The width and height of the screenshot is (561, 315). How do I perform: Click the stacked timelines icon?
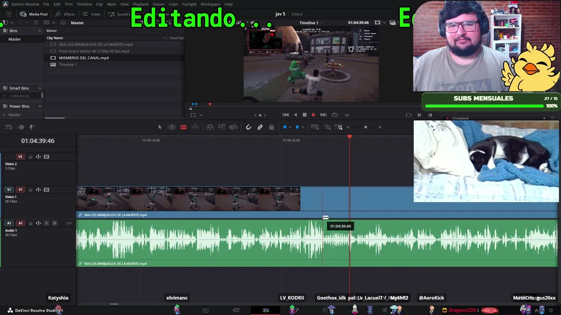21,127
